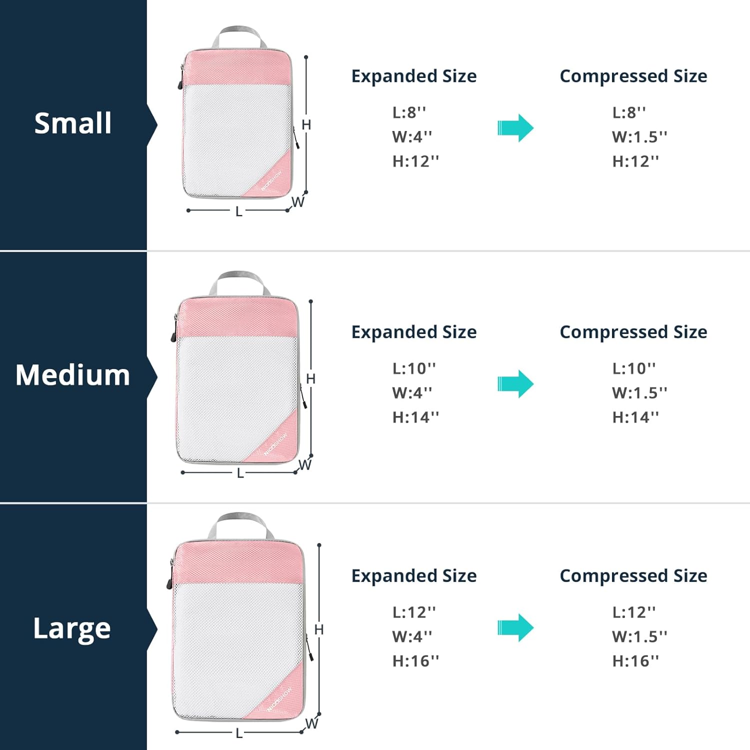Click the H dimension marker beside the small cube
The image size is (750, 750).
click(306, 124)
